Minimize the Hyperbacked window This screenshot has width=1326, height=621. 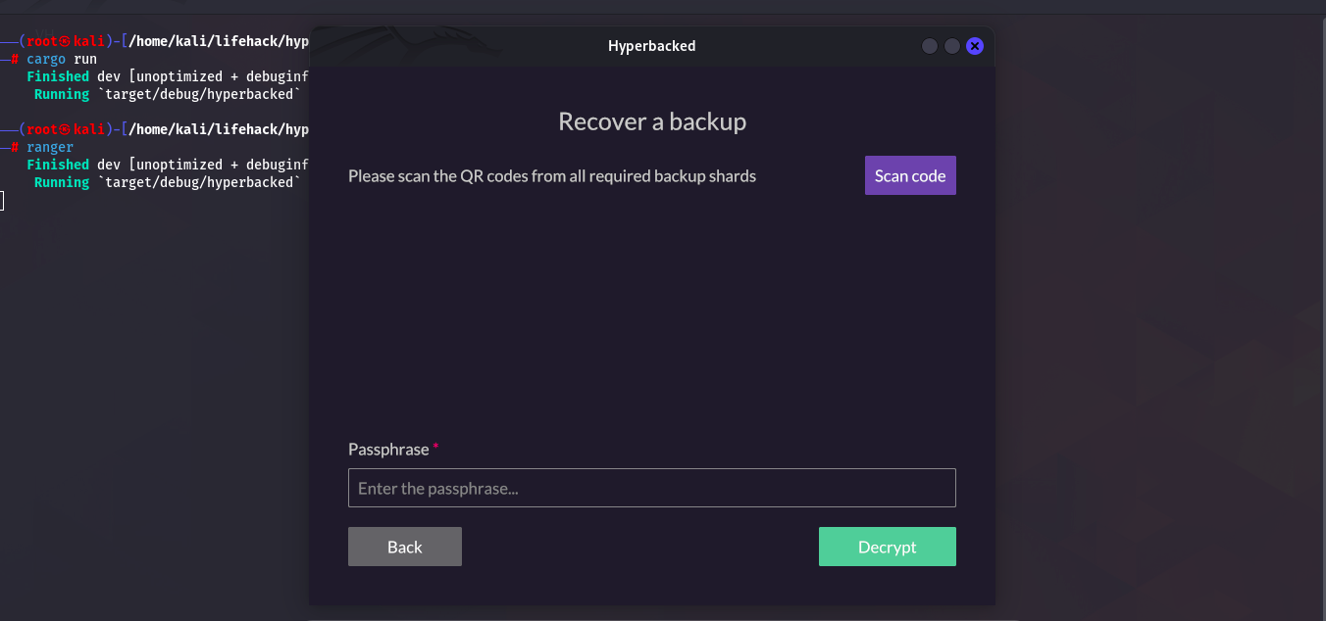pyautogui.click(x=929, y=46)
